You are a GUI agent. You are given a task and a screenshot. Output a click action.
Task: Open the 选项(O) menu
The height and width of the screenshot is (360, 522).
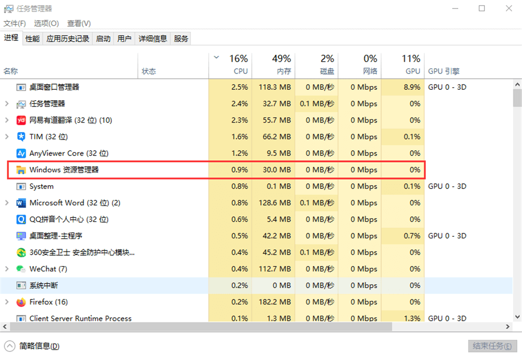(x=46, y=23)
